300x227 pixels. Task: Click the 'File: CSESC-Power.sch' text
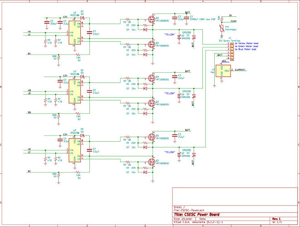189,210
